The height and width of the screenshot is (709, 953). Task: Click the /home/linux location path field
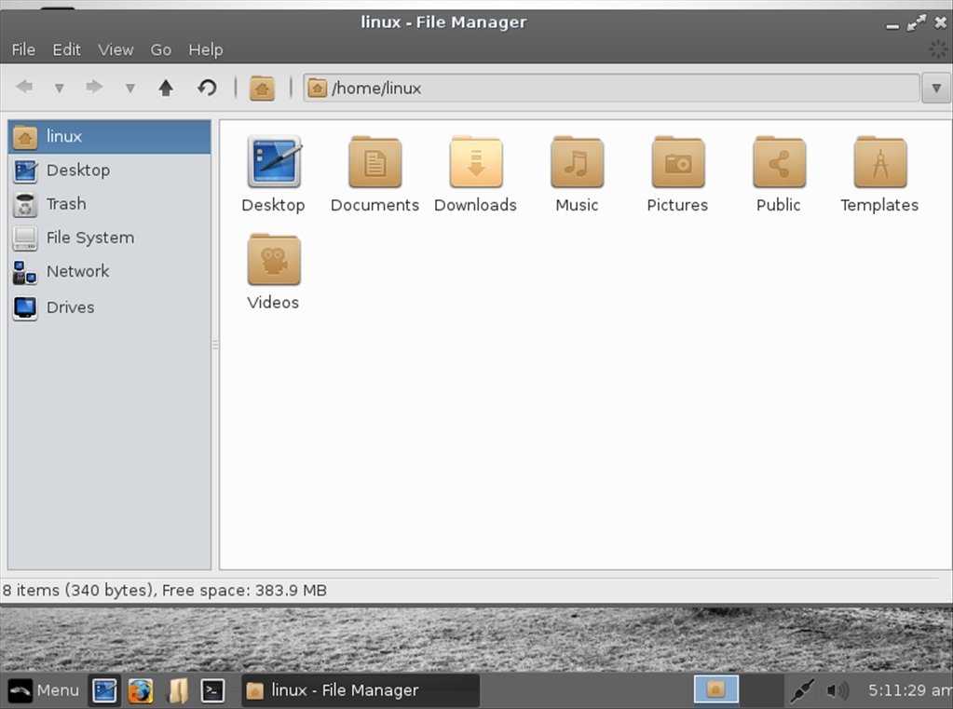coord(611,89)
